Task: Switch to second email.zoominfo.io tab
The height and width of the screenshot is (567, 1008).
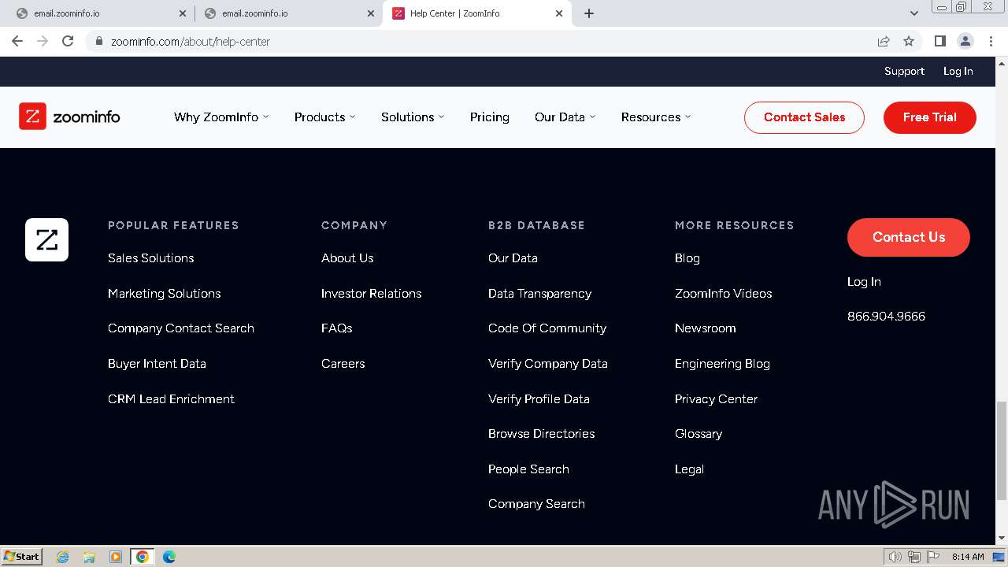Action: 288,13
